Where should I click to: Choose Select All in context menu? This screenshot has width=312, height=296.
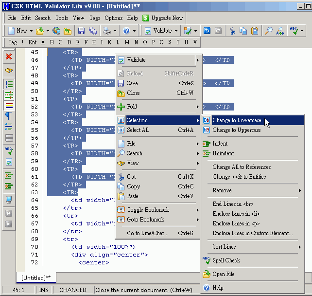click(x=138, y=130)
